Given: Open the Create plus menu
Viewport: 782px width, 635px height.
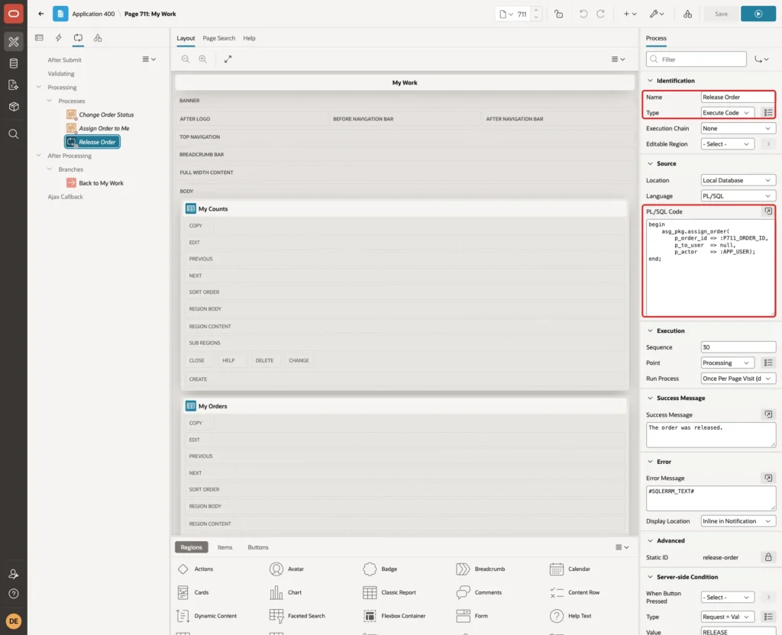Looking at the screenshot, I should click(x=630, y=14).
